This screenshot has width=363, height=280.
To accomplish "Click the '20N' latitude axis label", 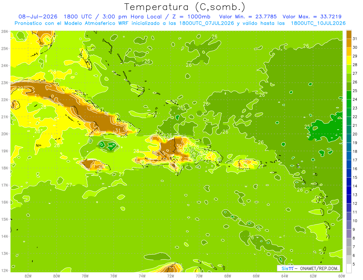I will [4, 134].
